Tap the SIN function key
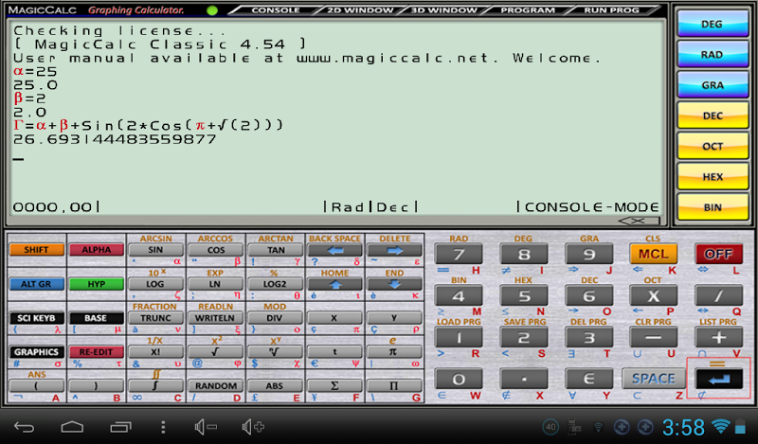This screenshot has width=758, height=444. tap(155, 250)
